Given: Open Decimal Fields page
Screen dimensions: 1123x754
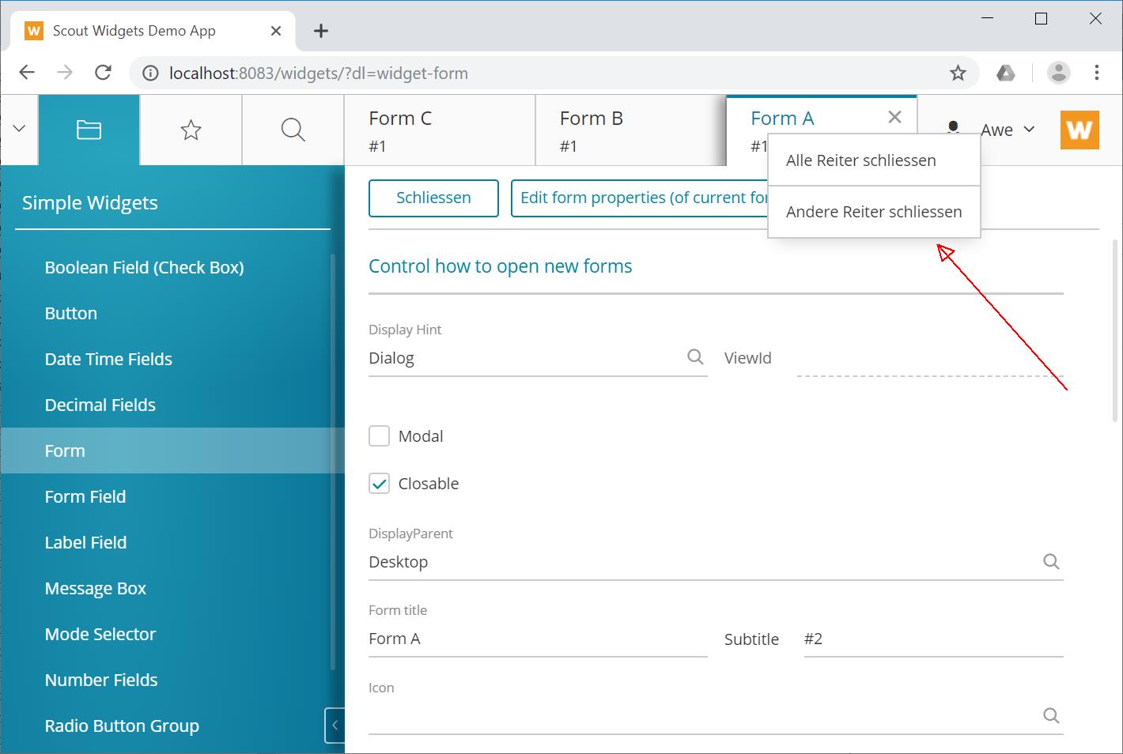Looking at the screenshot, I should [100, 405].
